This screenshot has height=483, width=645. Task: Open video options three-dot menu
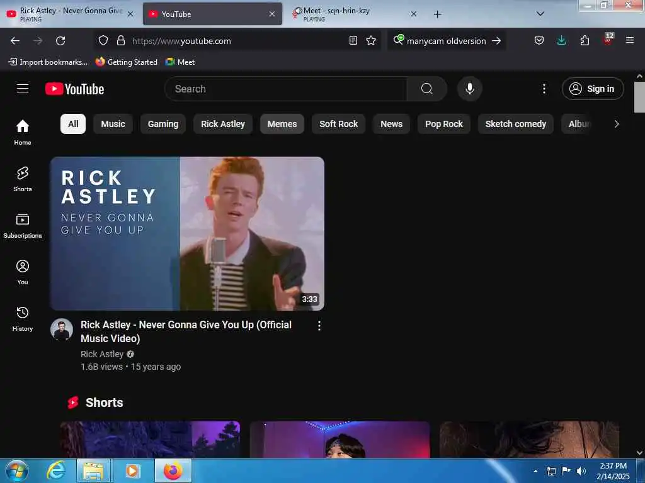point(319,326)
